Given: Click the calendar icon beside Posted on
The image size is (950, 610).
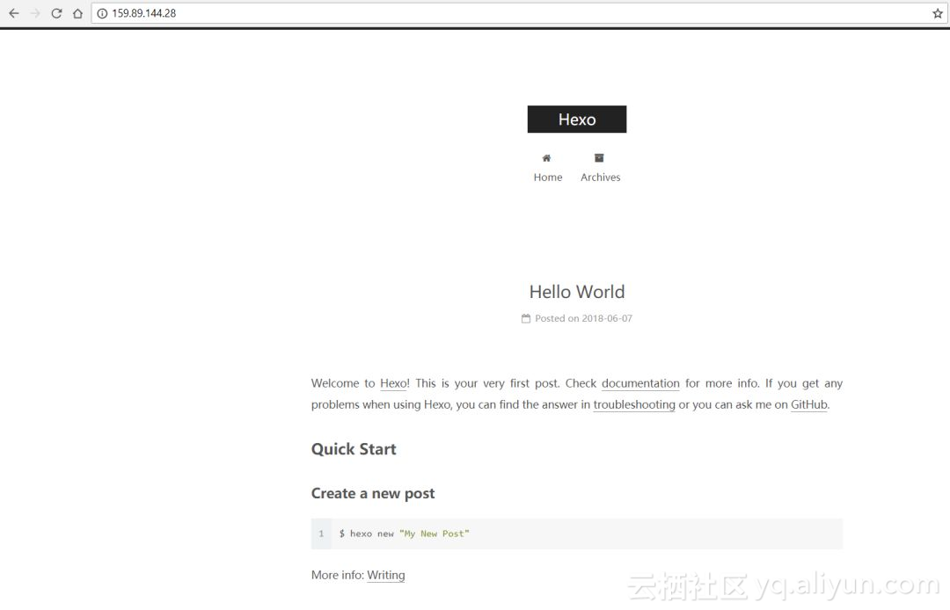Looking at the screenshot, I should point(526,318).
